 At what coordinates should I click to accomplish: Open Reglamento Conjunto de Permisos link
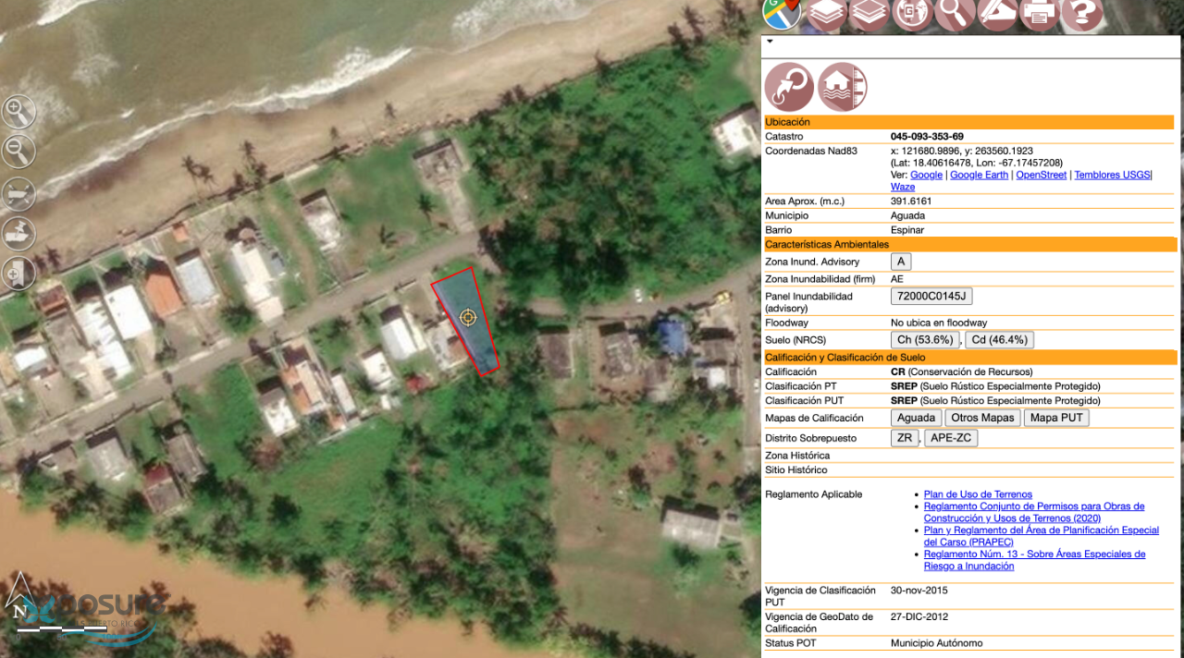point(1034,512)
